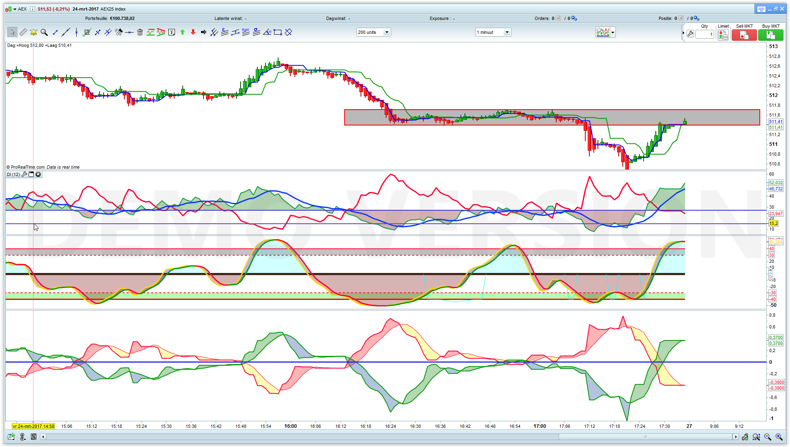
Task: Click the alert bell icon
Action: click(x=33, y=32)
